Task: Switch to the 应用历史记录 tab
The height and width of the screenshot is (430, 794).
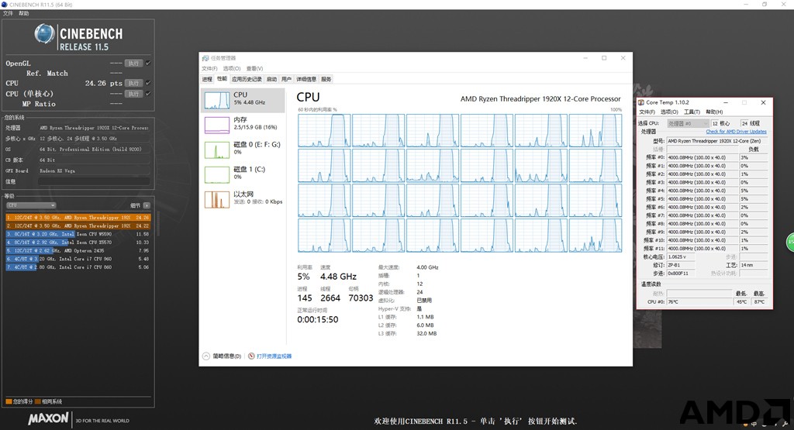Action: (x=247, y=79)
